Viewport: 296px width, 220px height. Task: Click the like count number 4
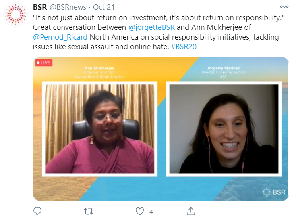(x=151, y=212)
